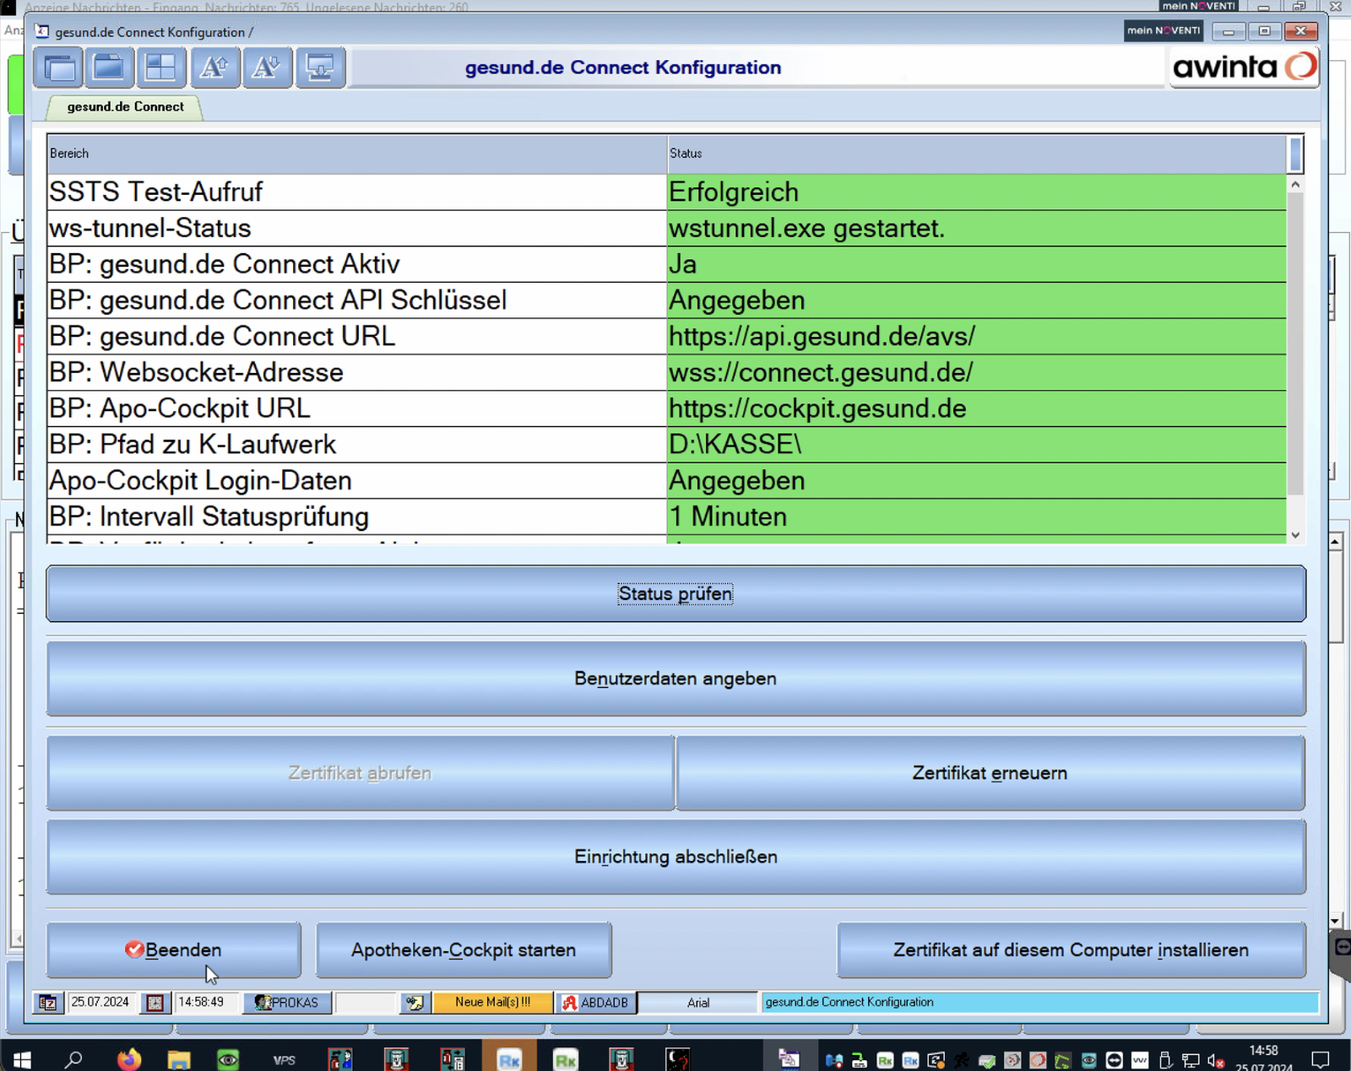Select the SSTS Test-Aufruf row
The image size is (1351, 1071).
[356, 192]
